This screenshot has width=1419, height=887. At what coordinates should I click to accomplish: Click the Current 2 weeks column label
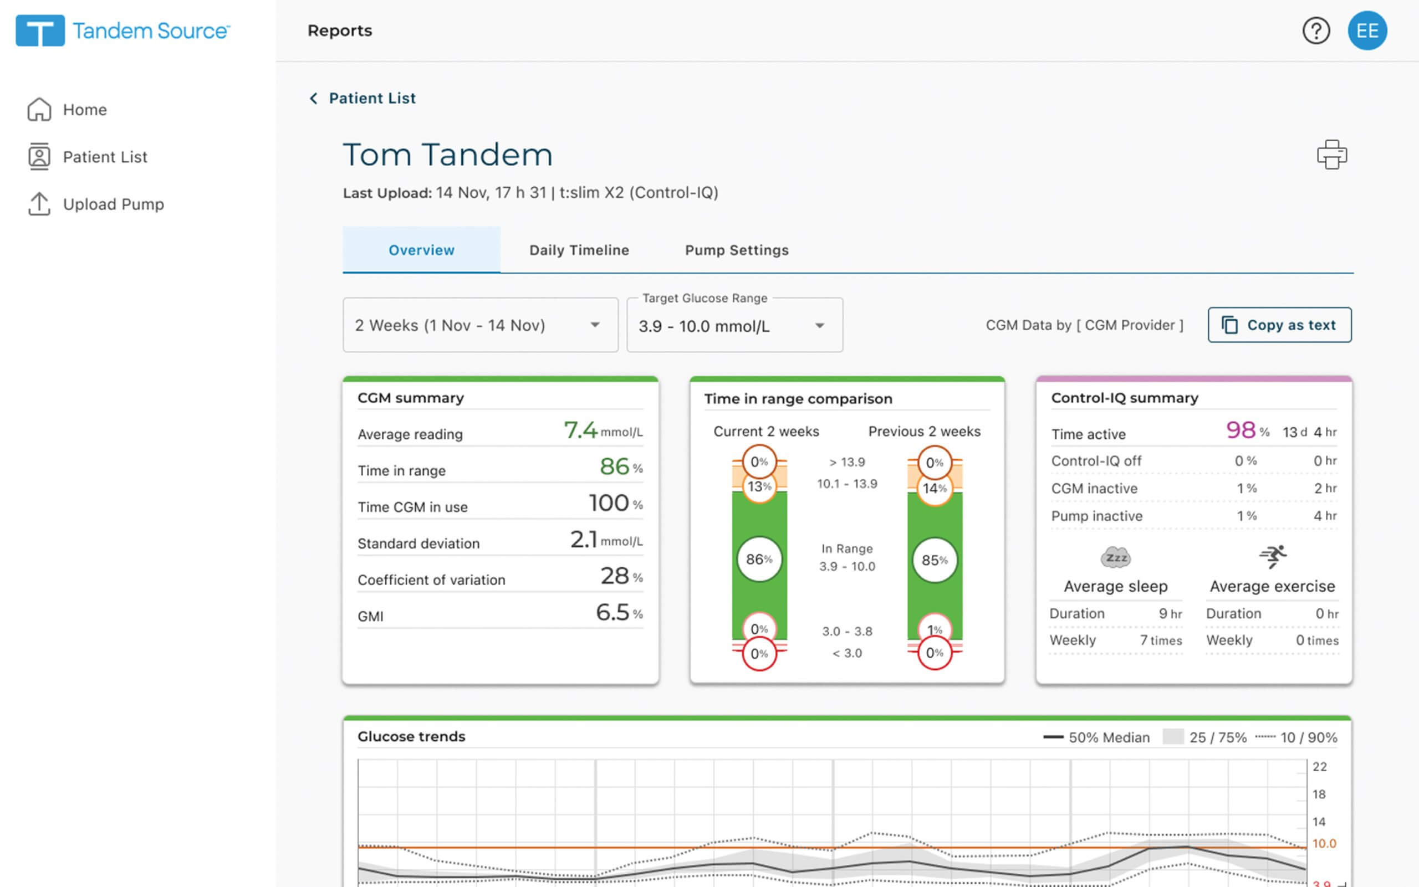tap(766, 431)
